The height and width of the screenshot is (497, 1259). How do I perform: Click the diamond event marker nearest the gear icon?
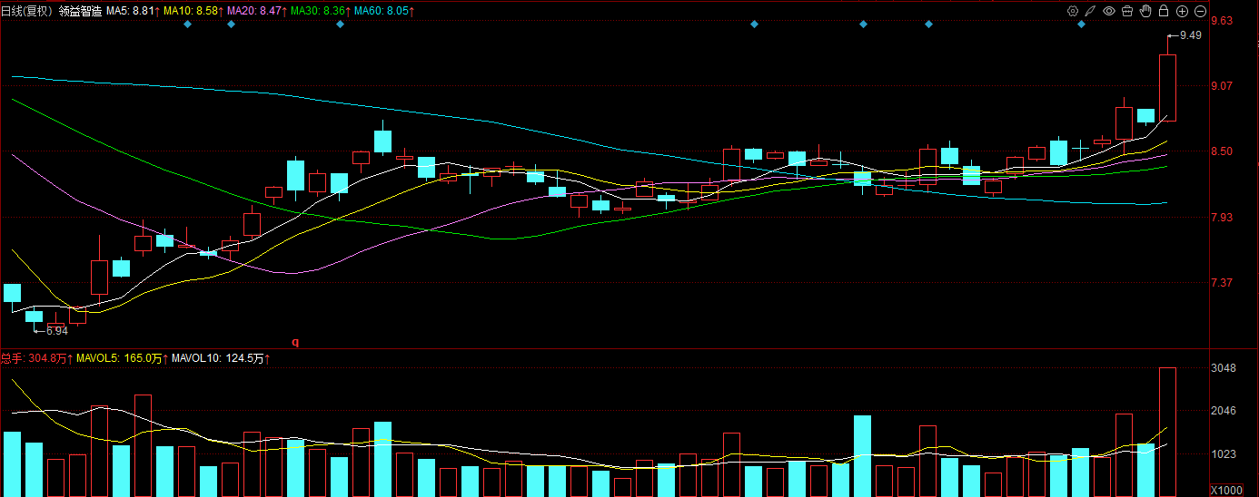click(x=1081, y=24)
